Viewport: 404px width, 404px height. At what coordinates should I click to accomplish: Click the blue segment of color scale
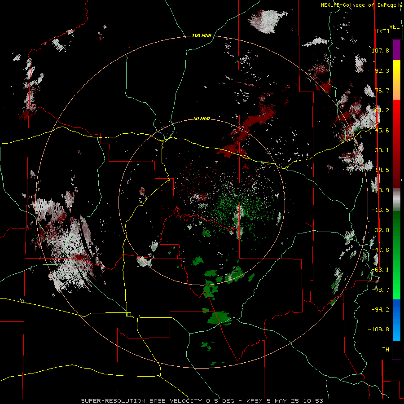click(x=396, y=320)
